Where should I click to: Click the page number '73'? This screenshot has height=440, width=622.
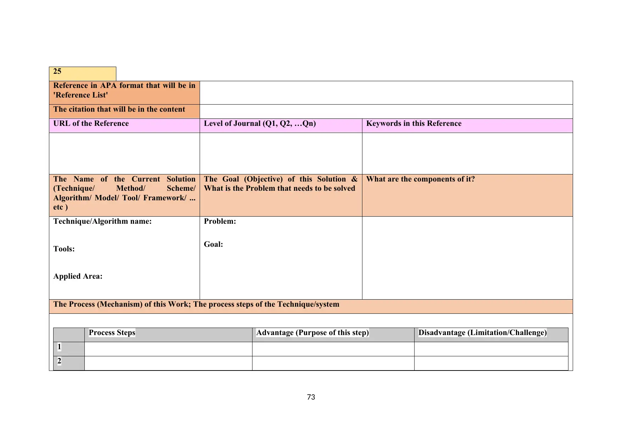point(311,397)
